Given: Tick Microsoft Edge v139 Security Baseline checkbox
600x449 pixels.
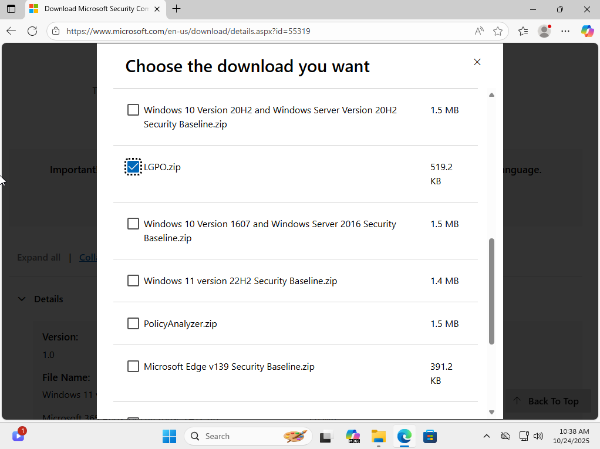Looking at the screenshot, I should pos(133,366).
